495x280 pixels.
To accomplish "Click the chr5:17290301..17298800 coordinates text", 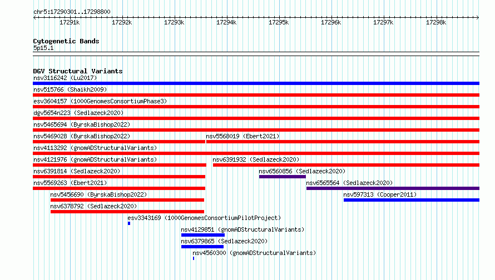I will (72, 12).
